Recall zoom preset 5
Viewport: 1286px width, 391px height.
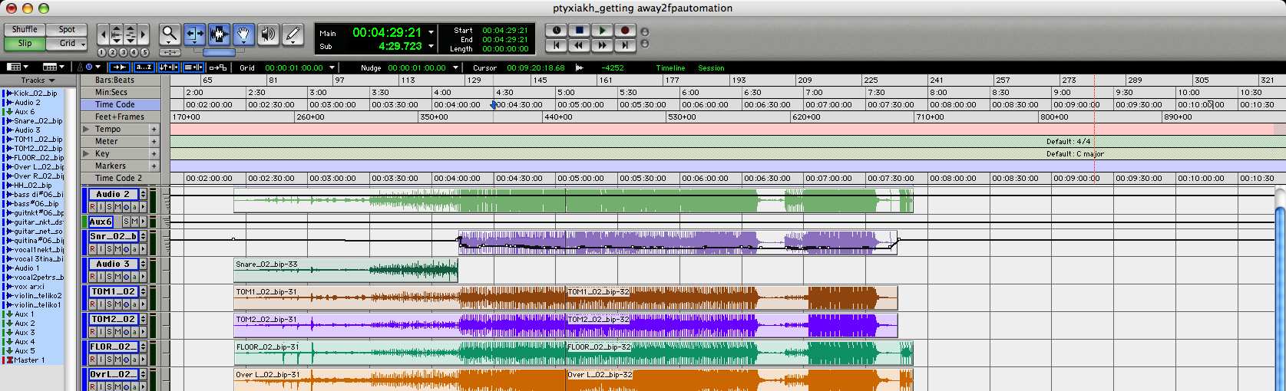click(144, 52)
